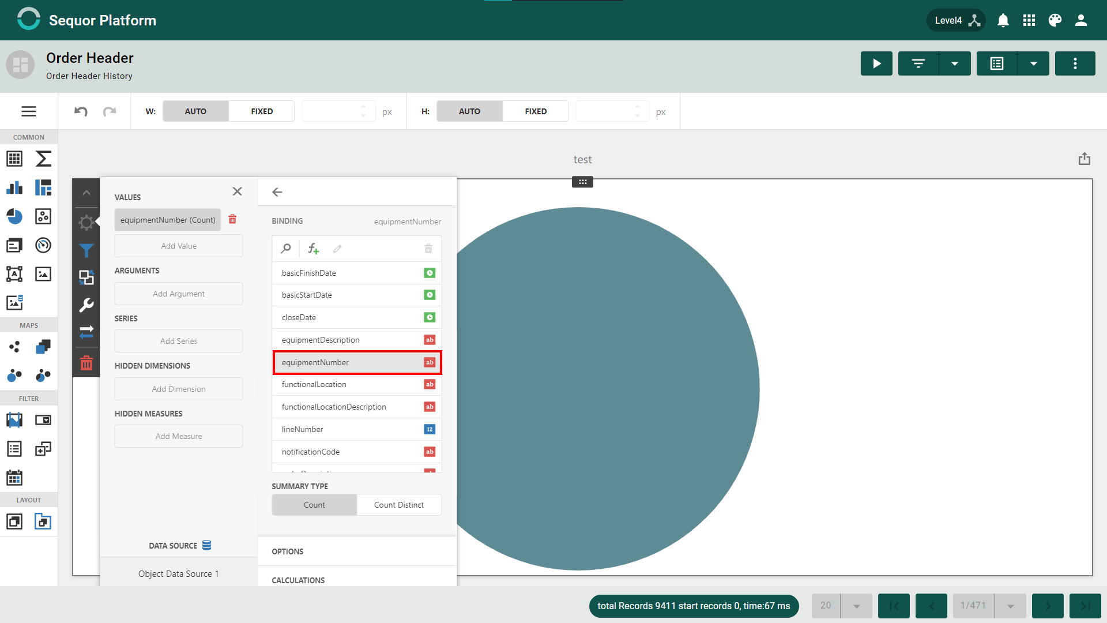Image resolution: width=1107 pixels, height=623 pixels.
Task: Open the widget interactivity icon
Action: (86, 277)
